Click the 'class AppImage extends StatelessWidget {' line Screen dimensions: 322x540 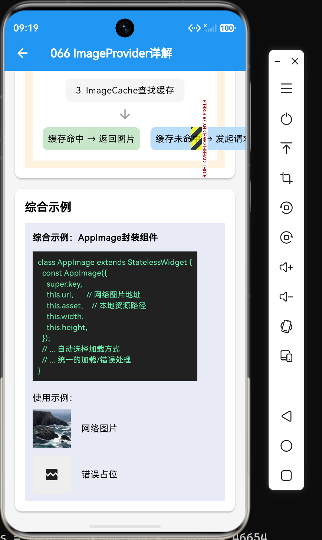click(115, 262)
